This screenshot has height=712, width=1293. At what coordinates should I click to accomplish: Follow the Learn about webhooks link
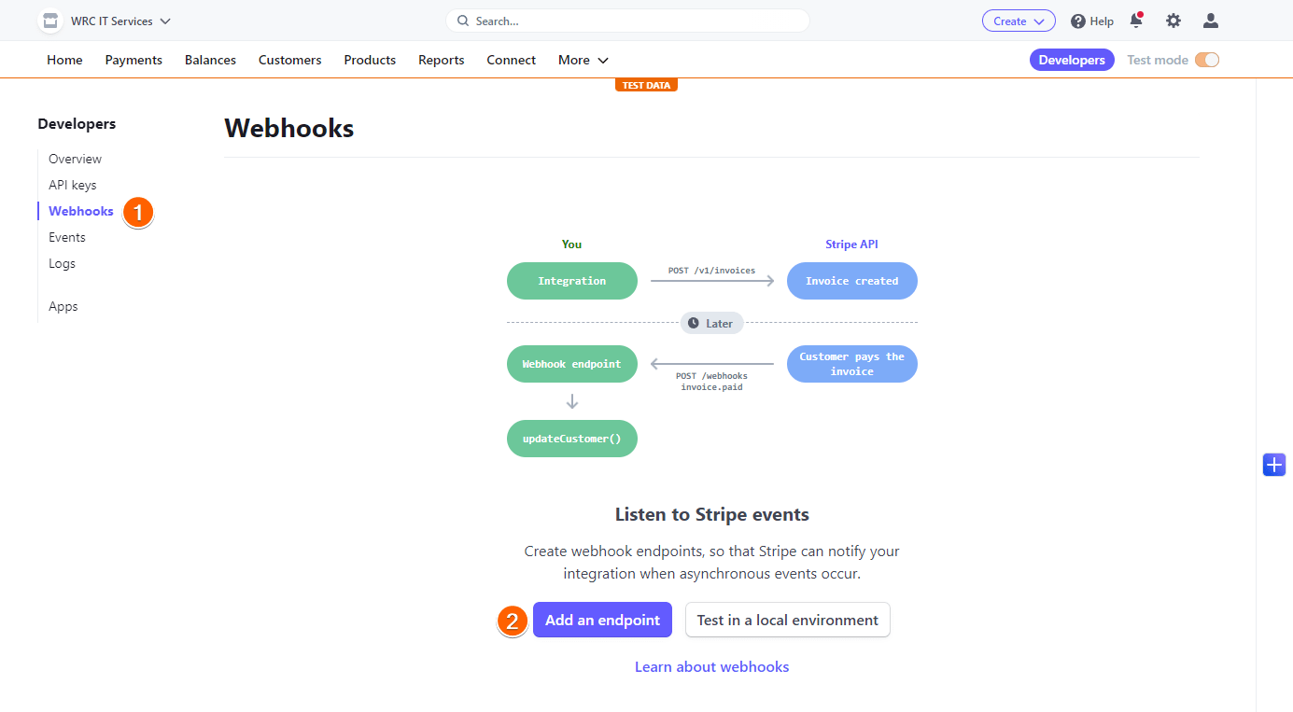[711, 666]
